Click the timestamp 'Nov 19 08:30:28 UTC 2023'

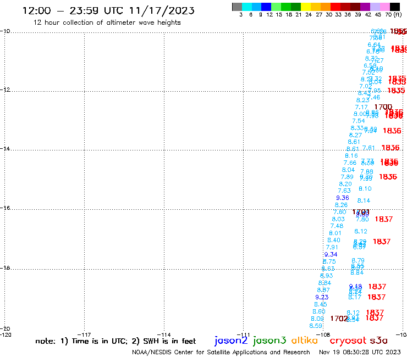click(360, 352)
